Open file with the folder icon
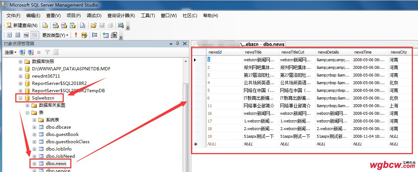The width and height of the screenshot is (418, 172). [x=93, y=26]
